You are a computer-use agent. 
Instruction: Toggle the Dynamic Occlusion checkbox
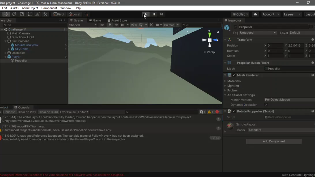[266, 105]
